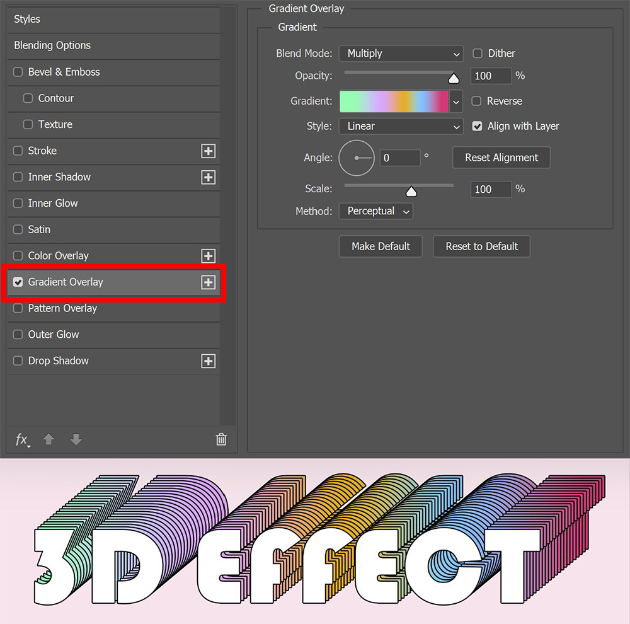
Task: Enable the Texture checkbox
Action: point(28,124)
